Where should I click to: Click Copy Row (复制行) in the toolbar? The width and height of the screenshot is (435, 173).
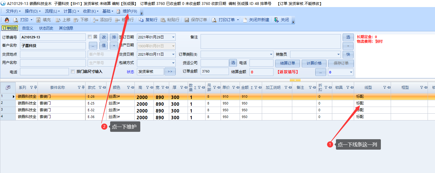tap(141, 20)
